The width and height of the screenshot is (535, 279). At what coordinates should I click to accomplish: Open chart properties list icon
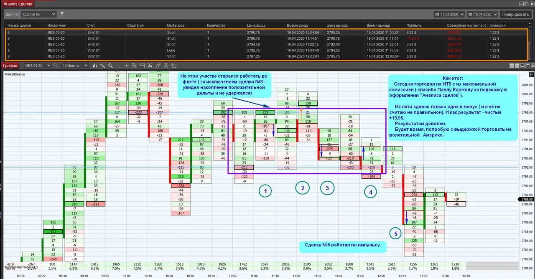(x=174, y=66)
